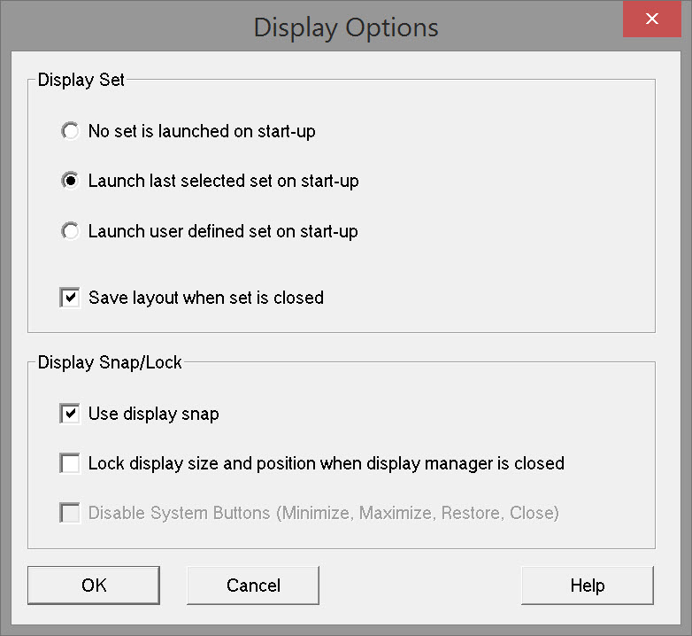Confirm the dialog with the OK button
This screenshot has width=692, height=636.
tap(94, 586)
